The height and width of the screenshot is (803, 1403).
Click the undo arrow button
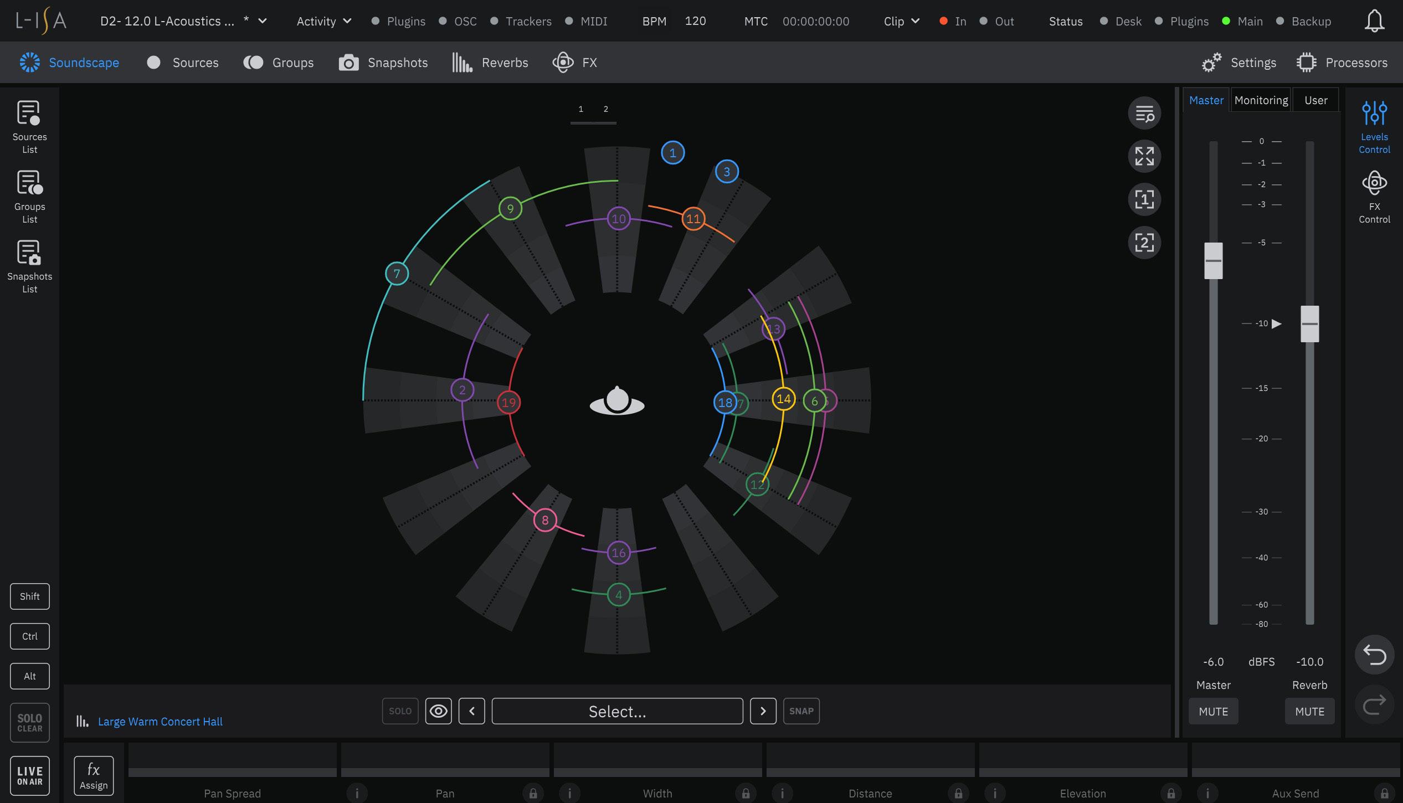point(1374,655)
